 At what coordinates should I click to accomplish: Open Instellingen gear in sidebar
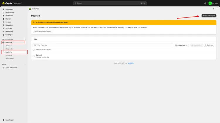(x=3, y=120)
